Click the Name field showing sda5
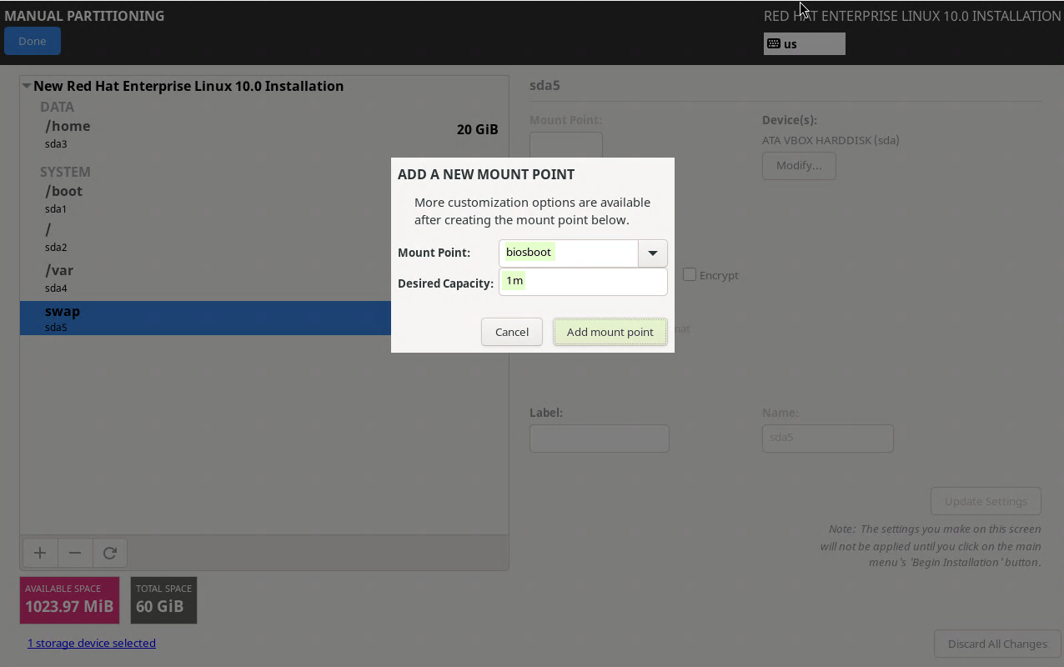 point(828,439)
